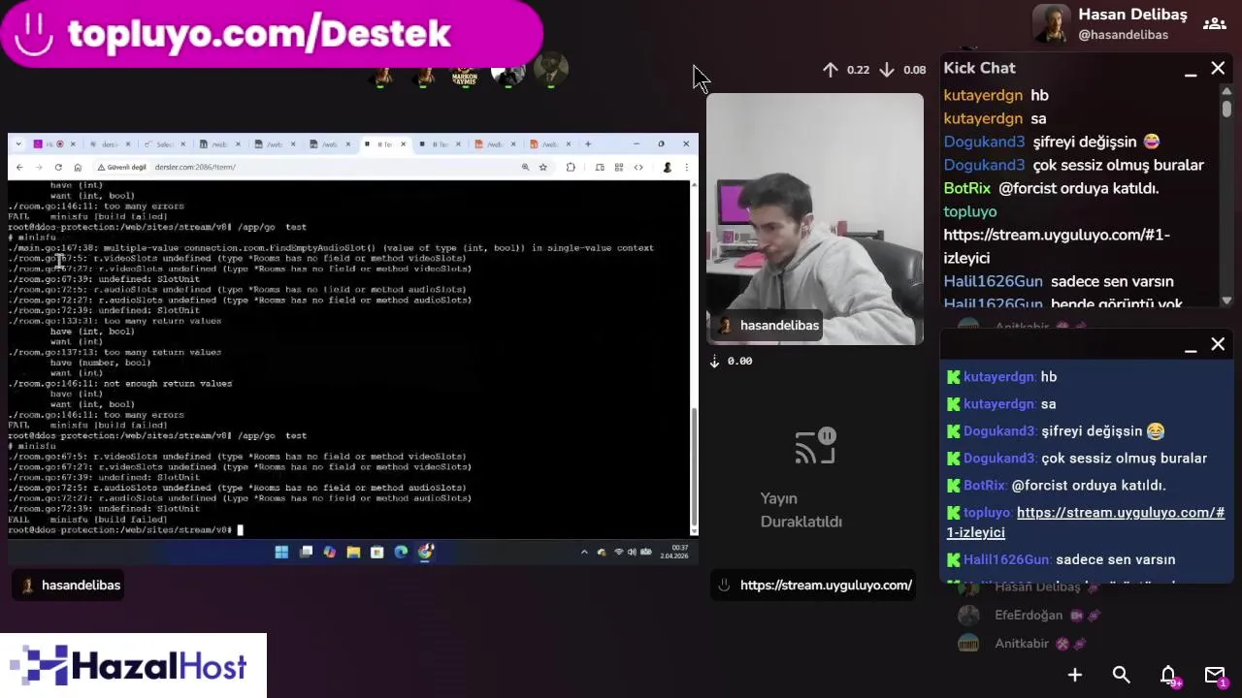Click BotRix username in Kick Chat

[967, 188]
